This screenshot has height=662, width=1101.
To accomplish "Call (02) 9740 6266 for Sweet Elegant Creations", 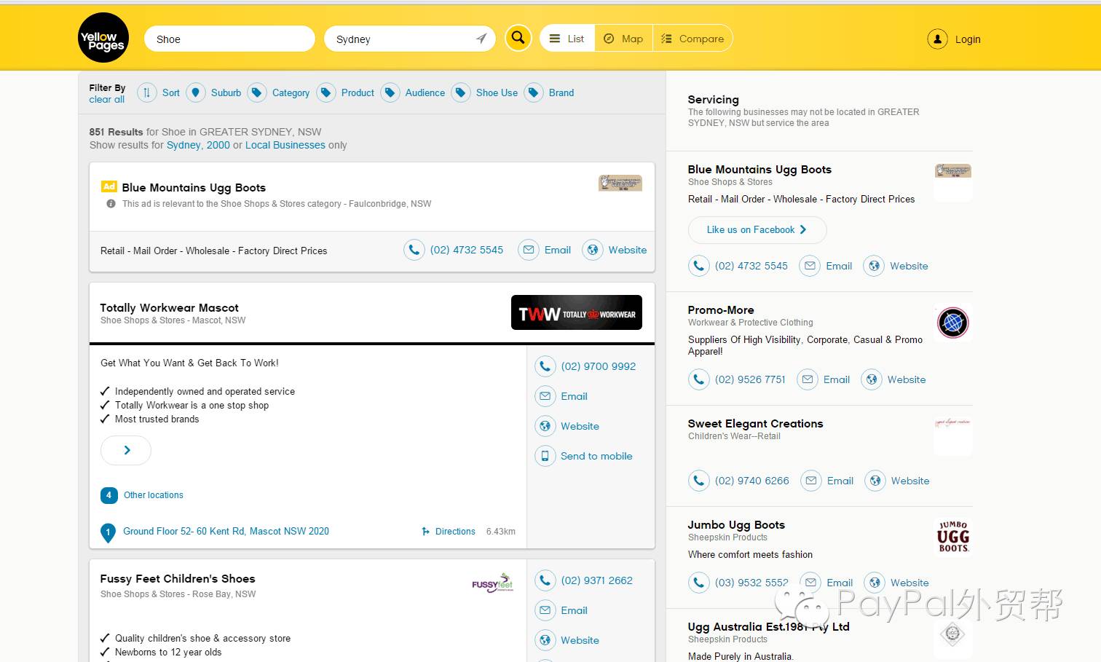I will tap(751, 481).
